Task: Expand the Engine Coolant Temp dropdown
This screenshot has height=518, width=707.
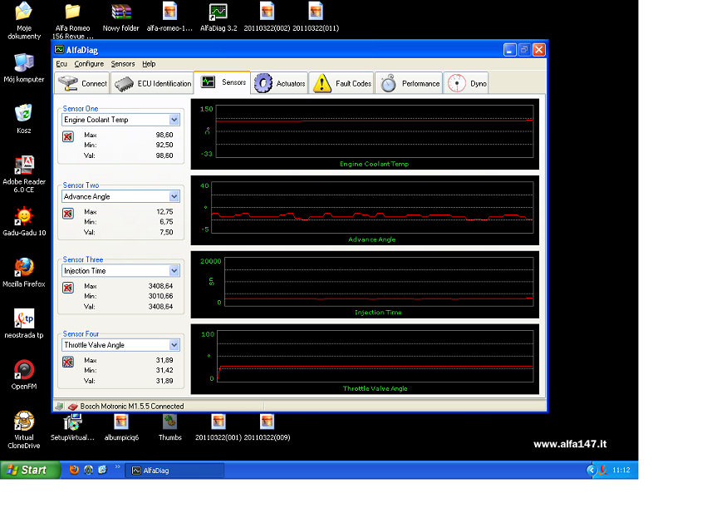Action: 174,120
